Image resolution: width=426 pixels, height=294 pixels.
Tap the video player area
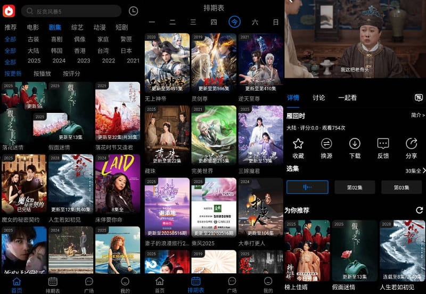[x=355, y=39]
